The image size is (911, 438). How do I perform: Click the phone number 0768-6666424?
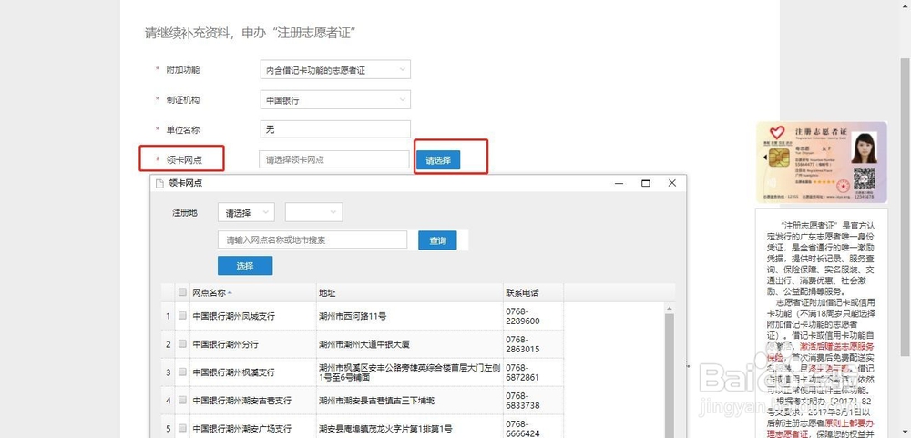click(523, 428)
